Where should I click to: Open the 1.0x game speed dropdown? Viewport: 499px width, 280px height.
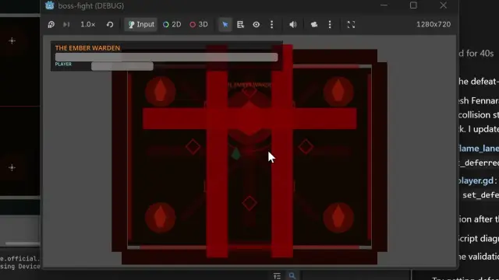[x=87, y=24]
